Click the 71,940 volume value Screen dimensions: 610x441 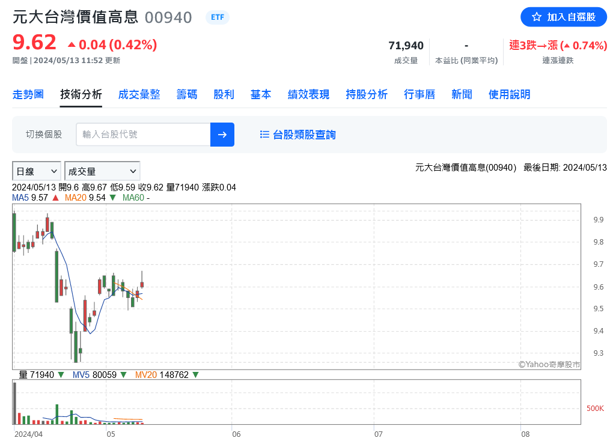pos(406,46)
